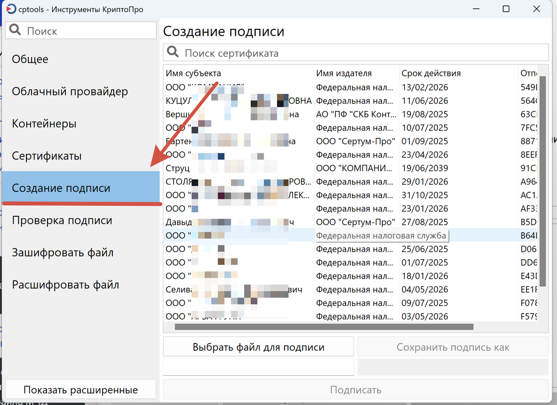The width and height of the screenshot is (557, 405).
Task: Select the row with date 23/01/2026
Action: 350,208
